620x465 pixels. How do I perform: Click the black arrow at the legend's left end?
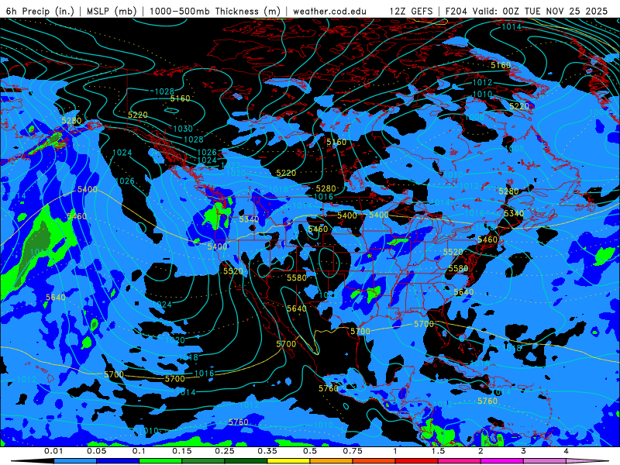pos(33,461)
